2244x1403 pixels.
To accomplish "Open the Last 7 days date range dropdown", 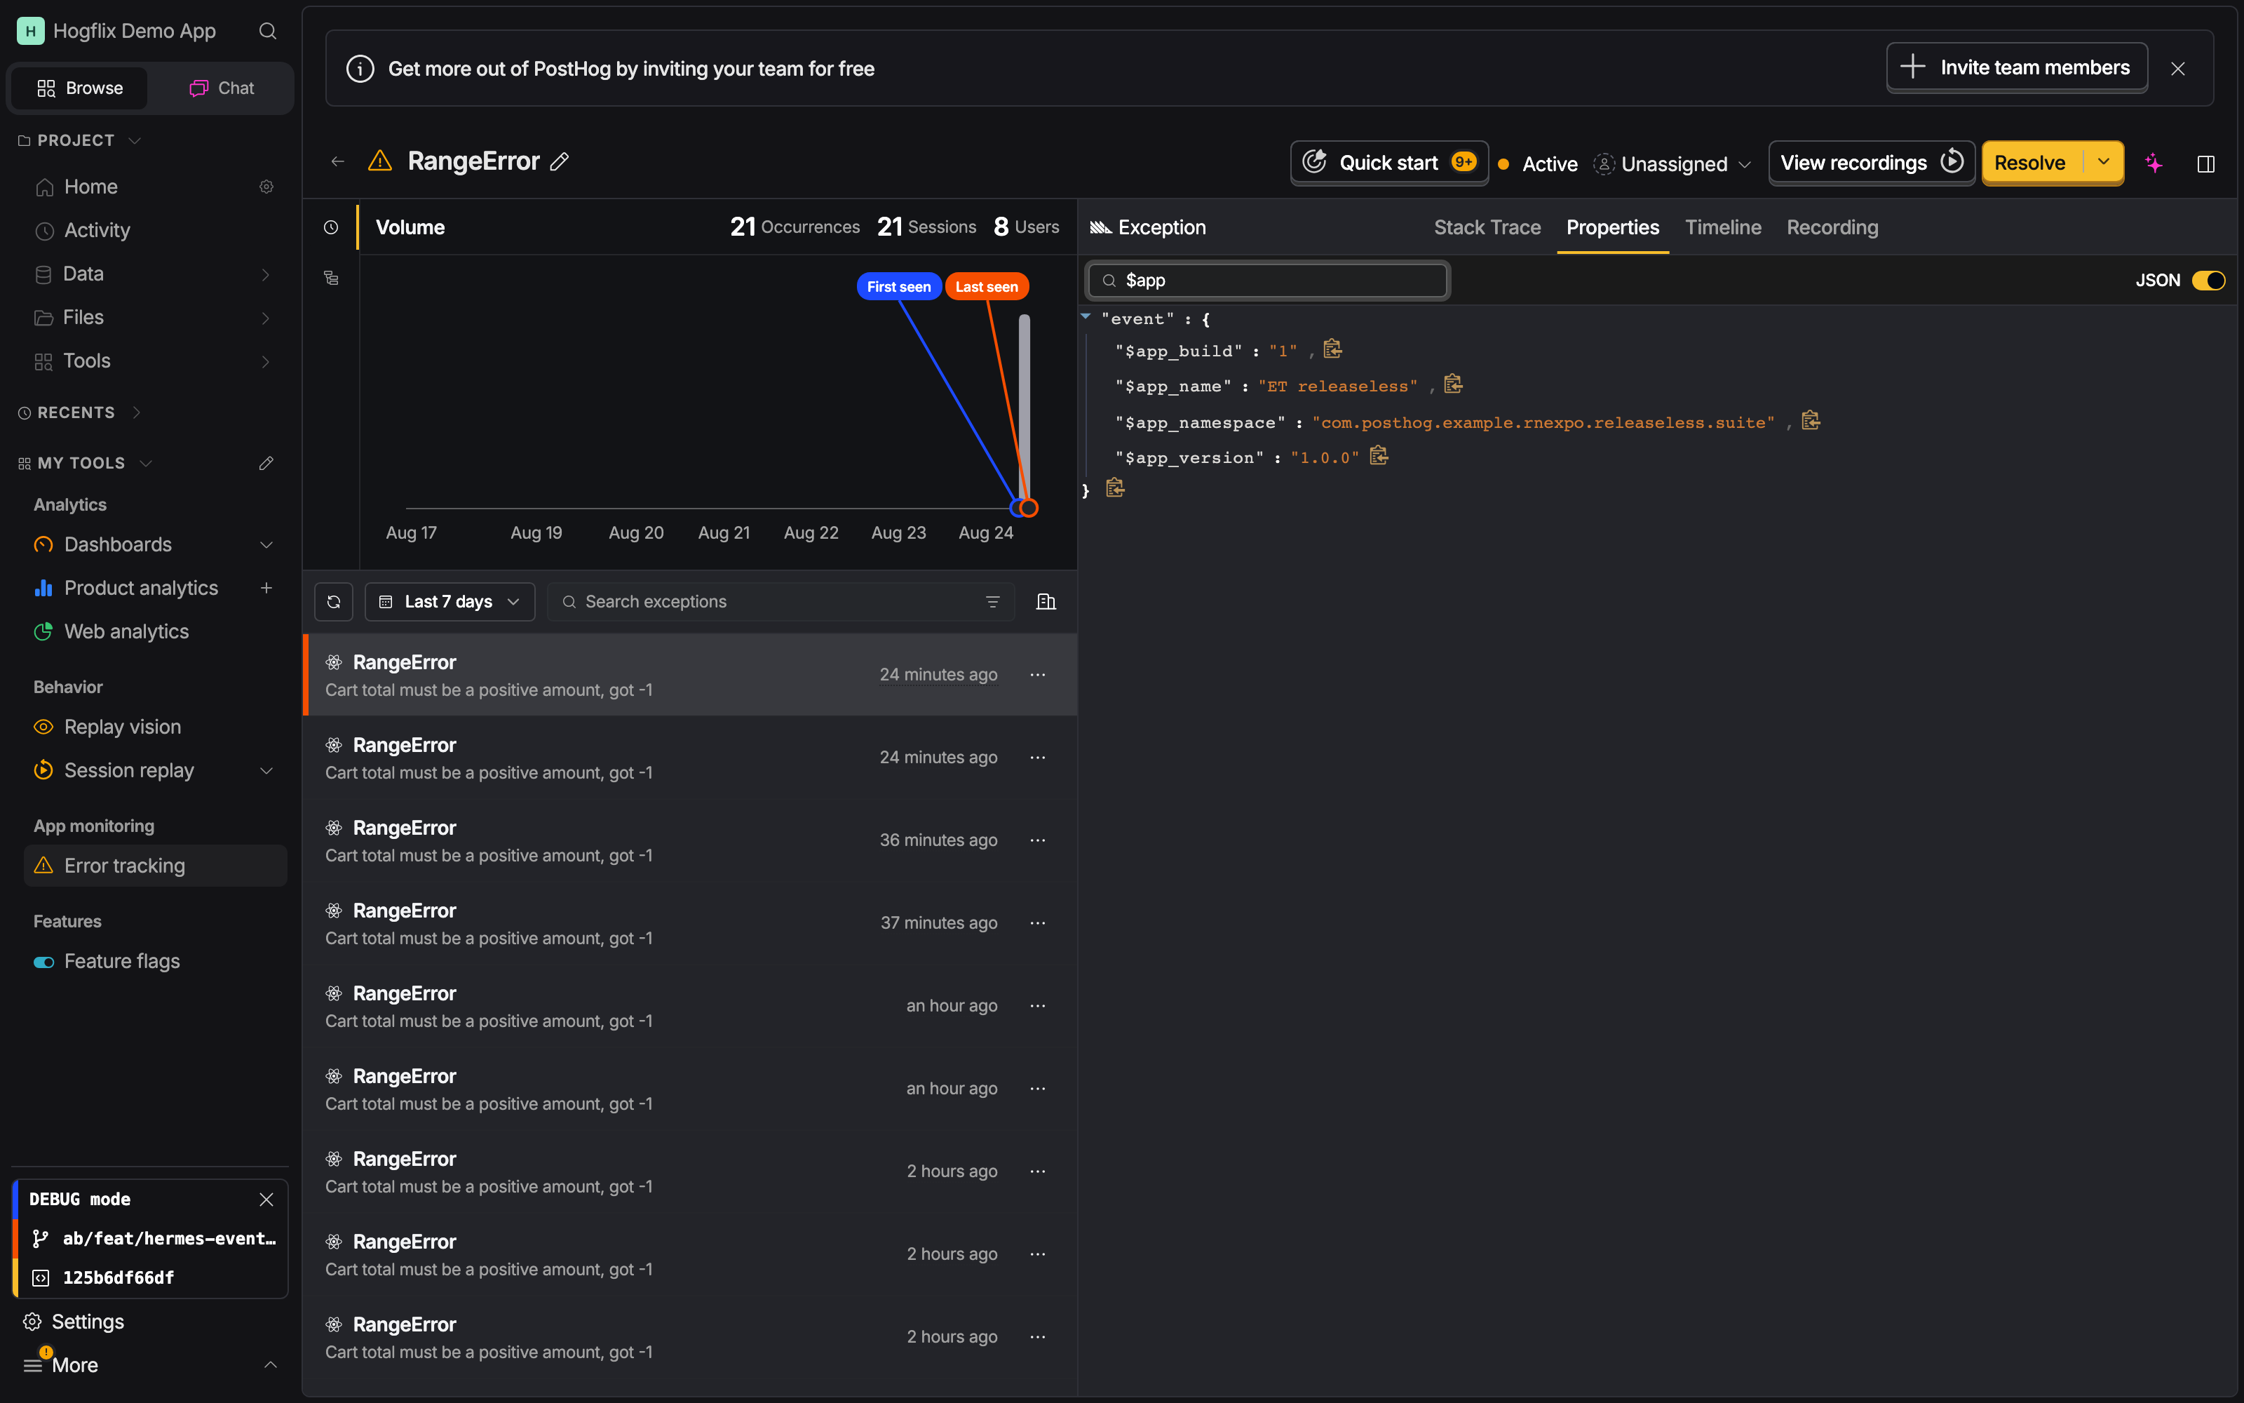I will pyautogui.click(x=450, y=602).
